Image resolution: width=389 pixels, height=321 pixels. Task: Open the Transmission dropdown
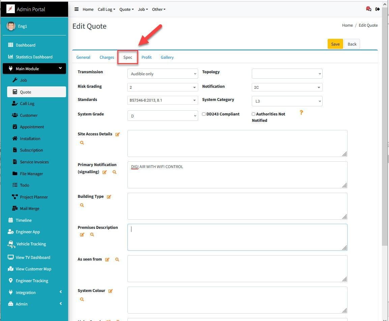162,74
